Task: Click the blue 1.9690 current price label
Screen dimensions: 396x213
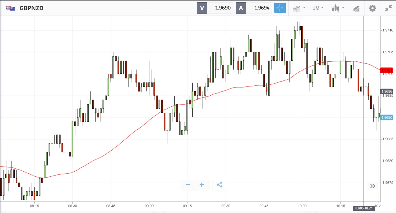Action: pos(387,118)
